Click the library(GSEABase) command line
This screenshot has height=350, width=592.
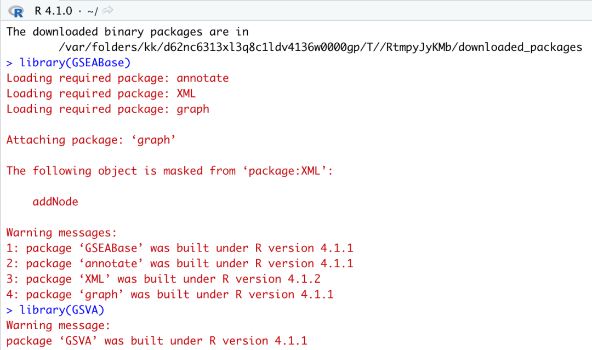(69, 62)
